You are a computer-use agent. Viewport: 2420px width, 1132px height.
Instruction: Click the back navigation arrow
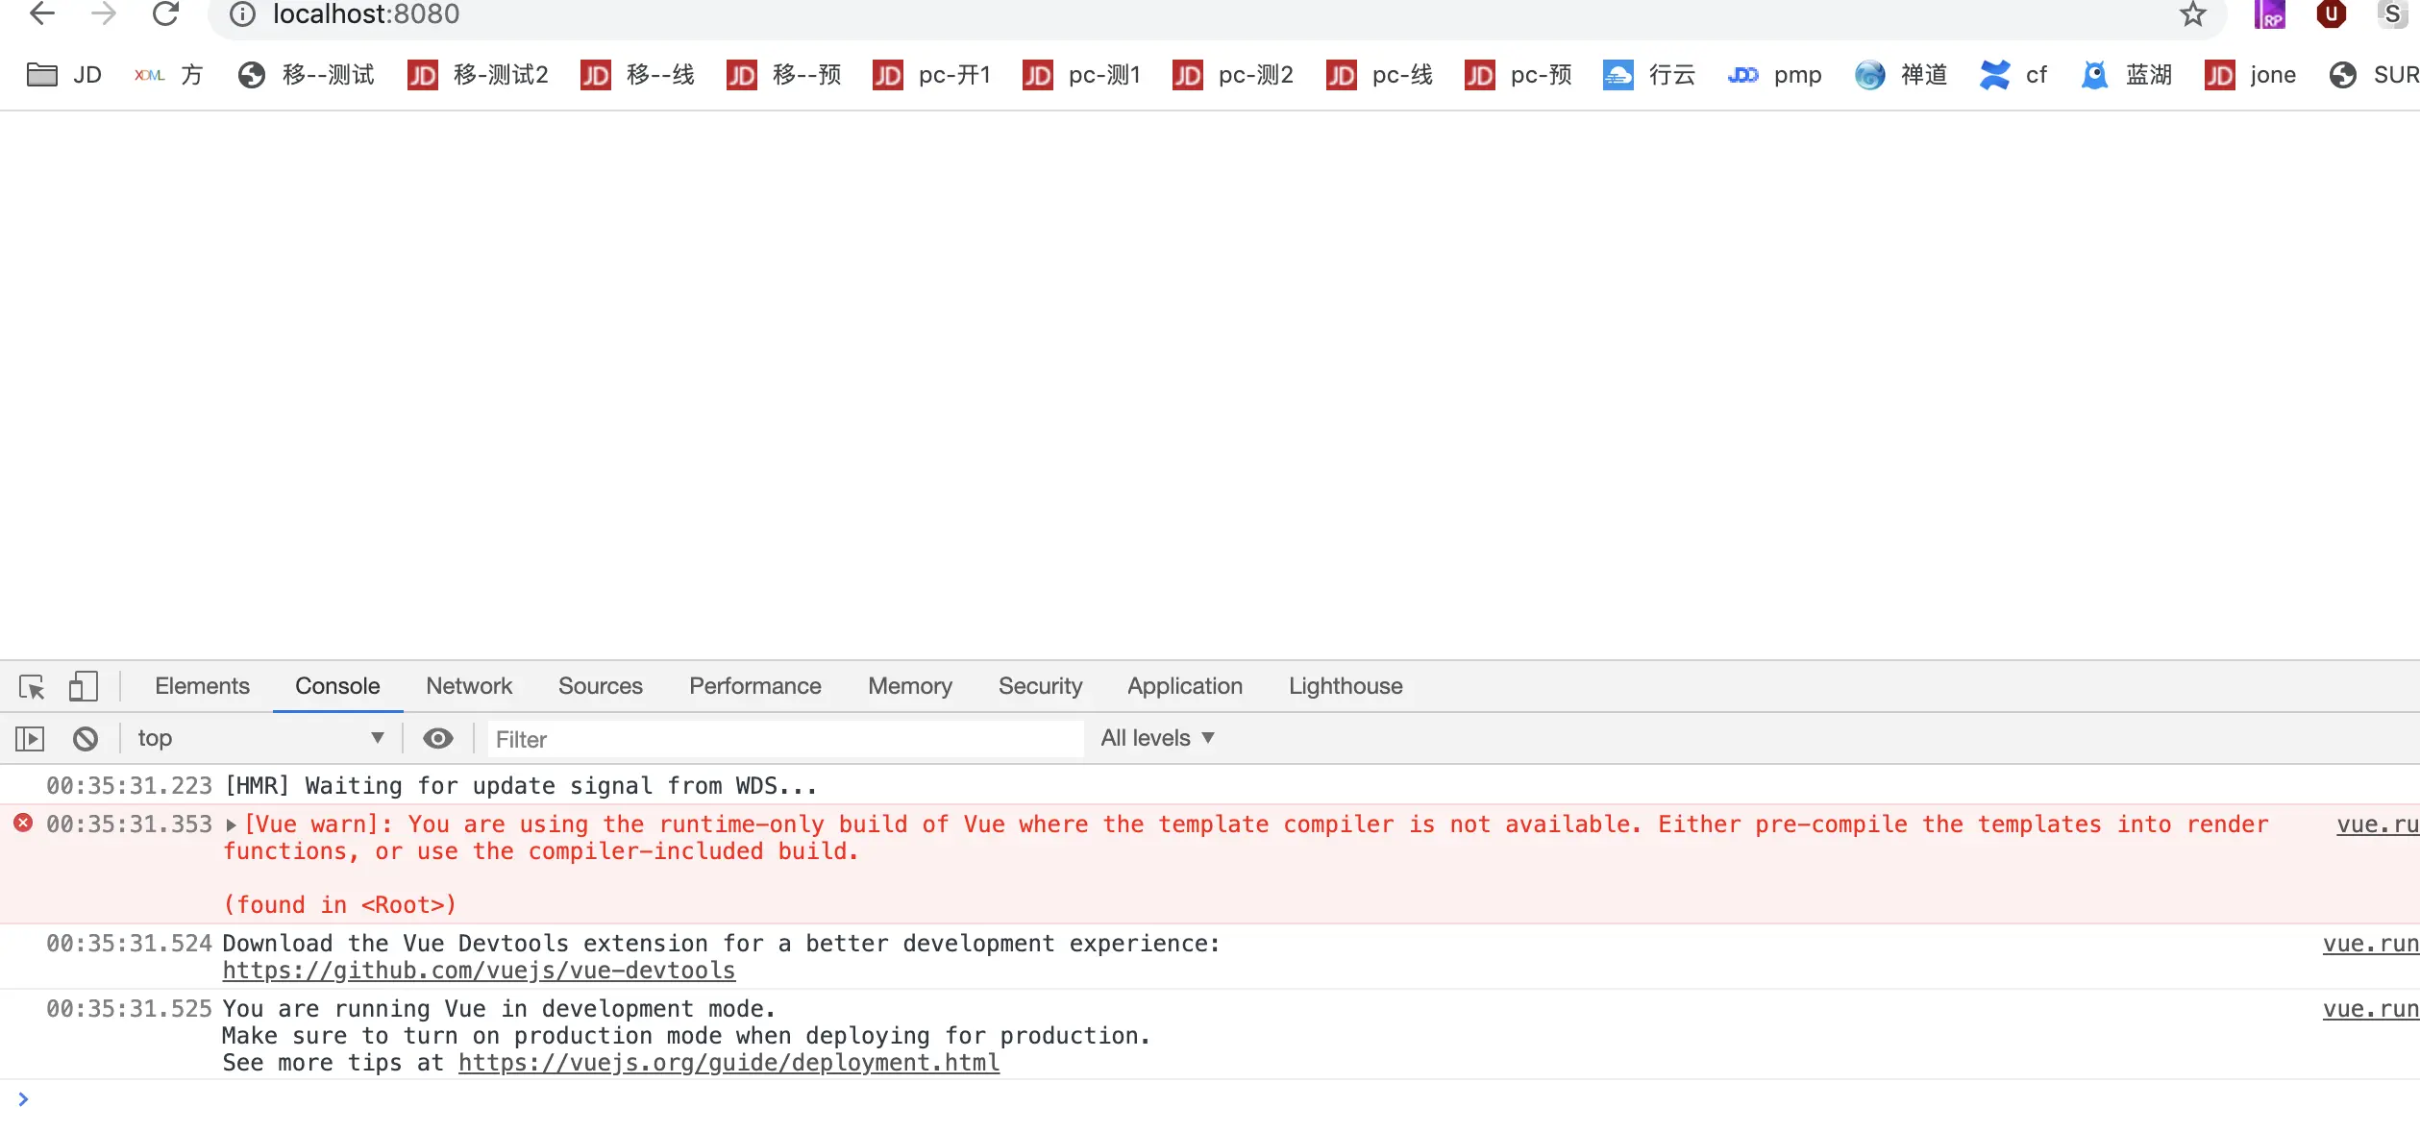[x=42, y=14]
